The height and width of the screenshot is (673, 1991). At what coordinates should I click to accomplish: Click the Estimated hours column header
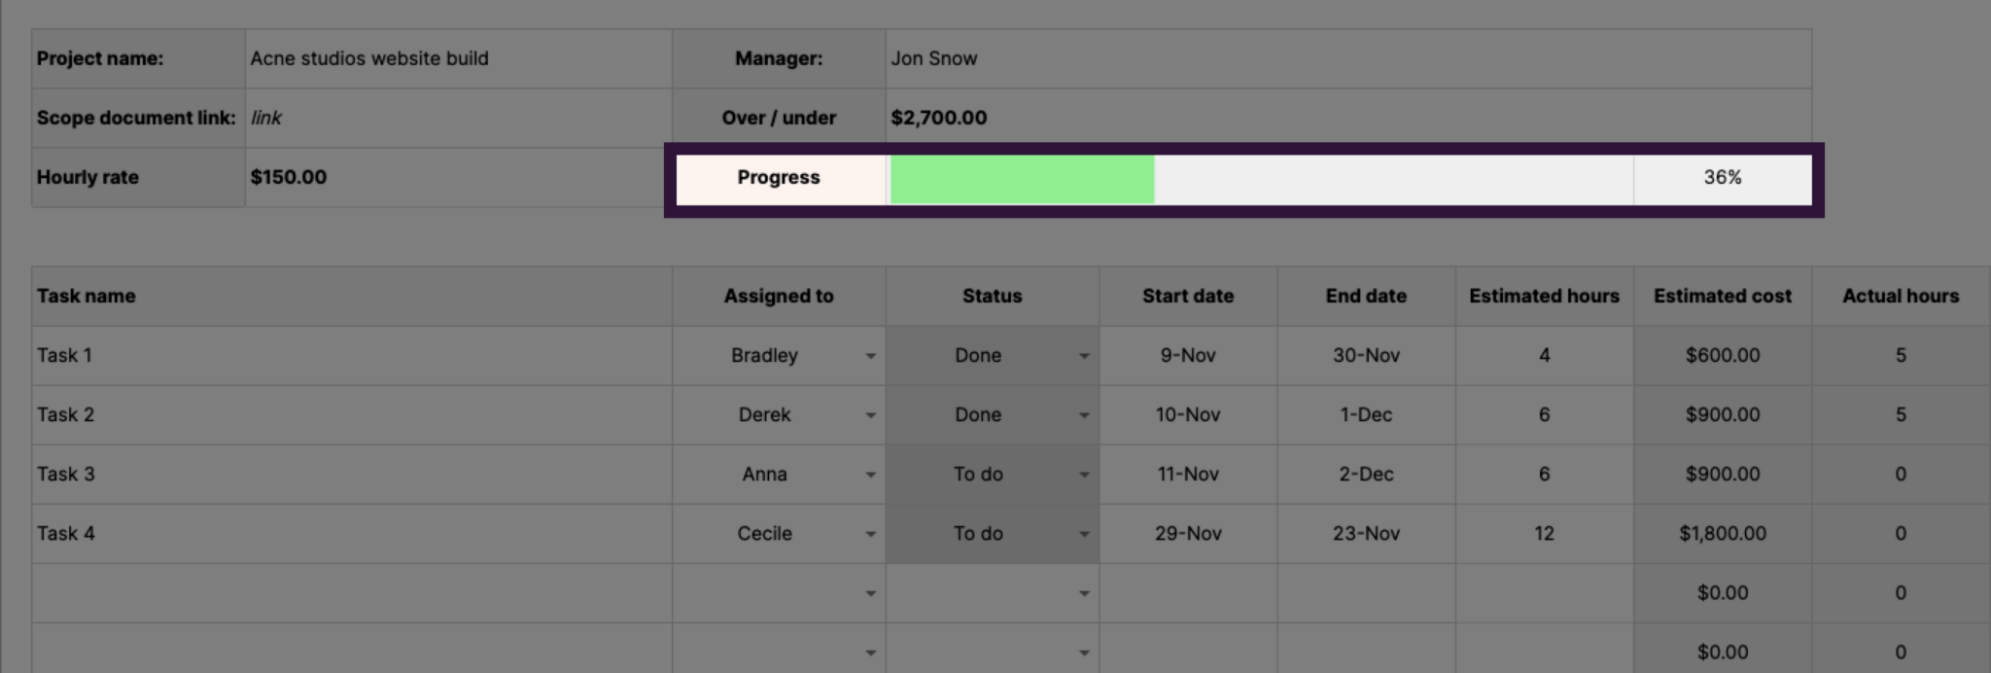[1544, 297]
